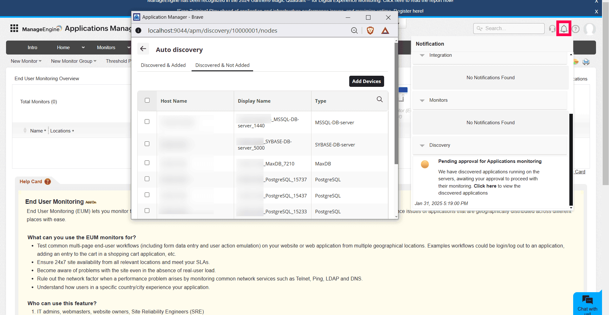
Task: Click the zoom magnifier icon in address bar
Action: 354,30
